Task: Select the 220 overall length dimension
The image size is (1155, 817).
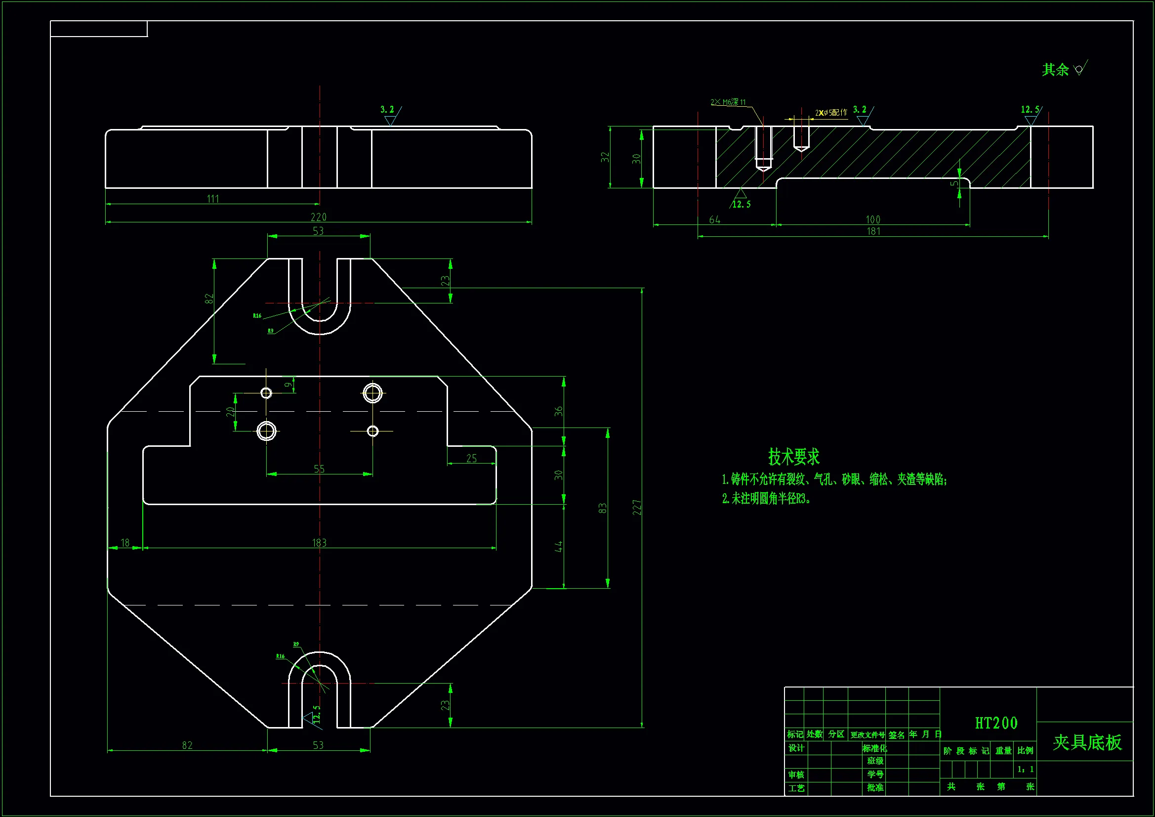Action: pyautogui.click(x=319, y=217)
